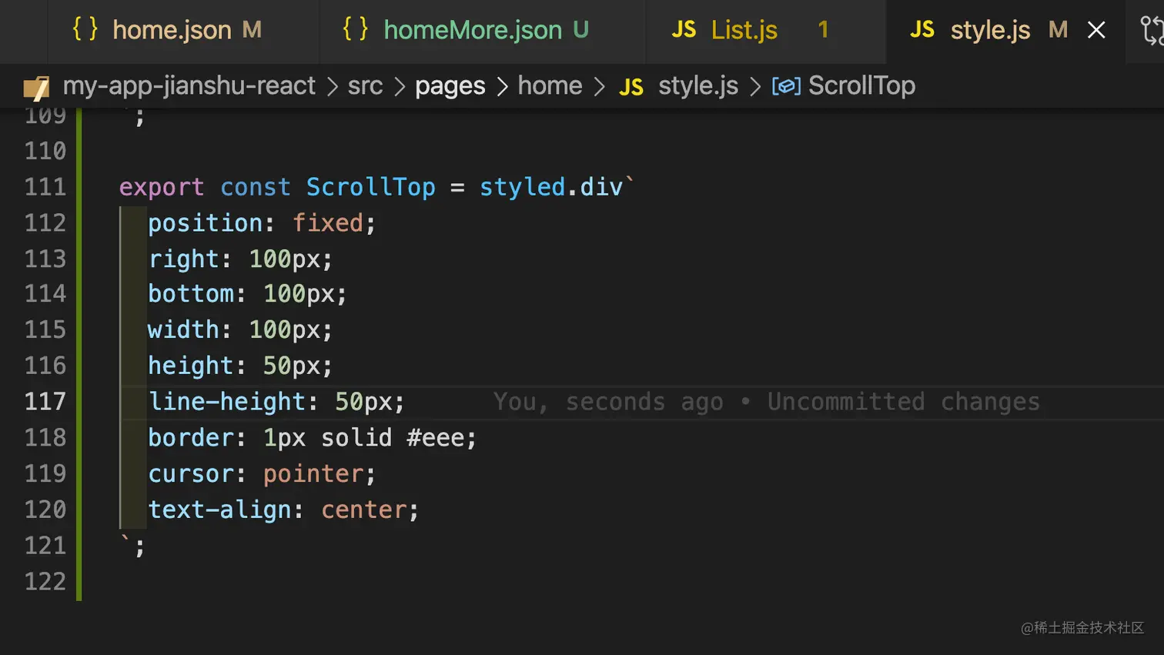This screenshot has width=1164, height=655.
Task: Click the my-app-jianshu-react breadcrumb
Action: pyautogui.click(x=189, y=85)
